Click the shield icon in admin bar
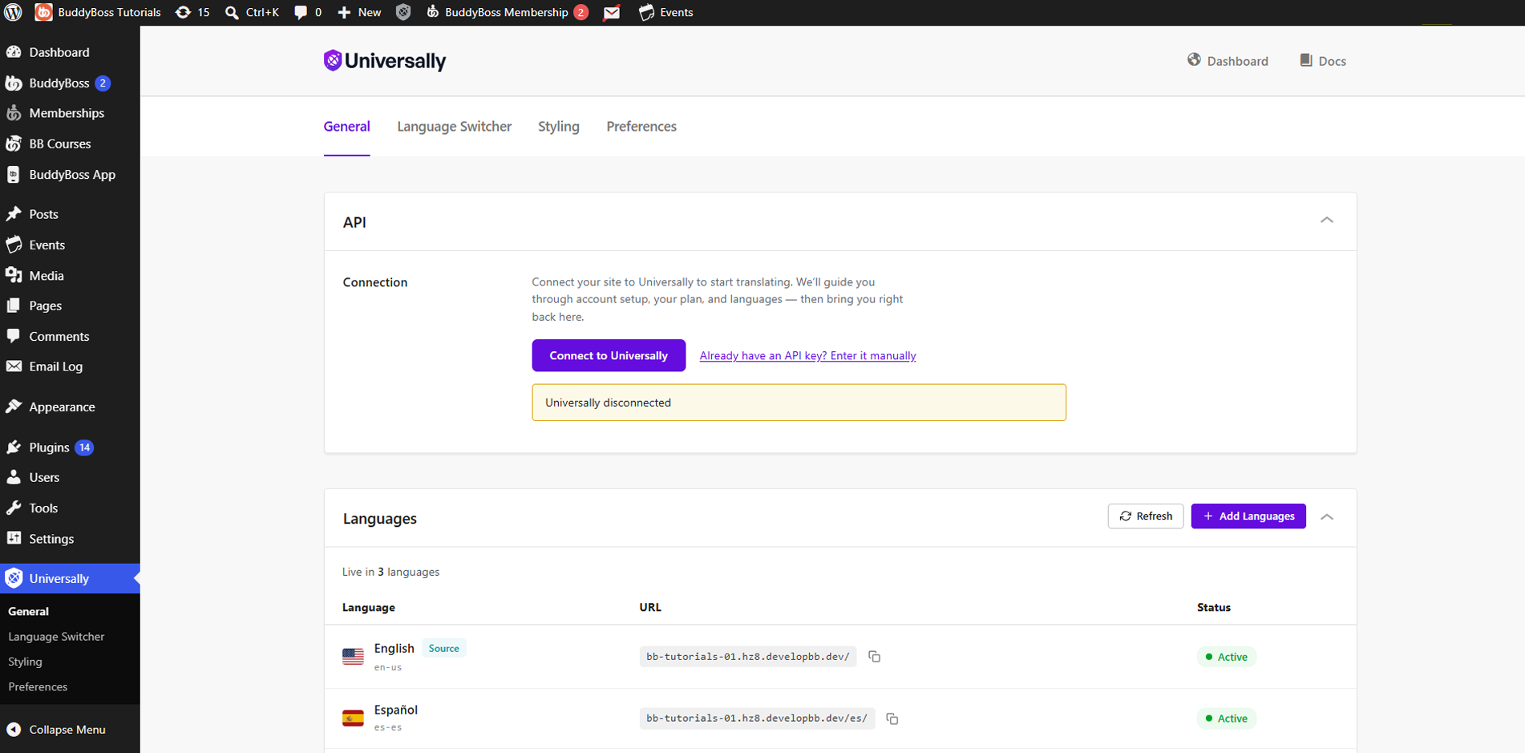The image size is (1525, 753). 403,12
